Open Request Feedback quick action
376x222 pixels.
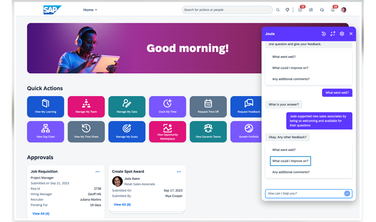[x=246, y=107]
